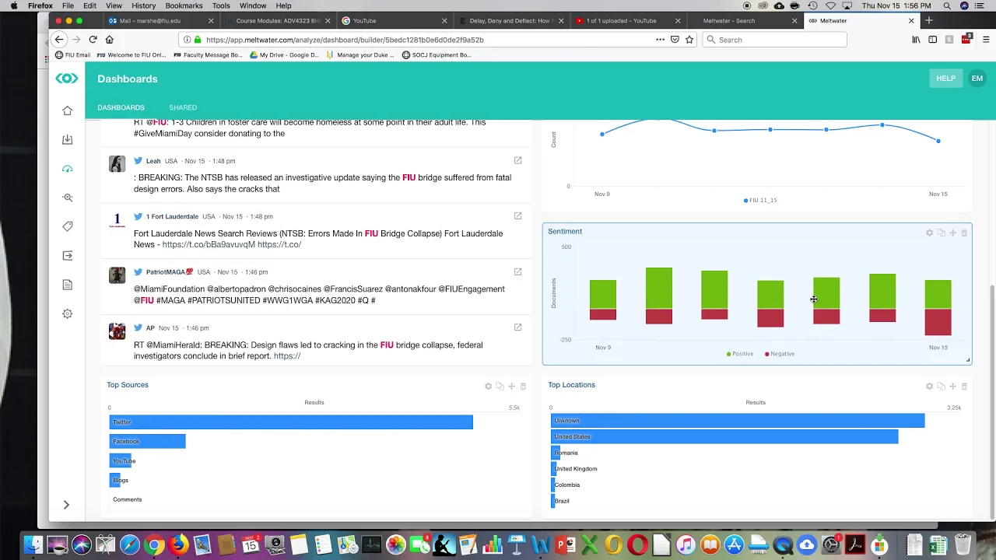Toggle Positive series in Sentiment legend
Viewport: 996px width, 560px height.
(x=740, y=354)
